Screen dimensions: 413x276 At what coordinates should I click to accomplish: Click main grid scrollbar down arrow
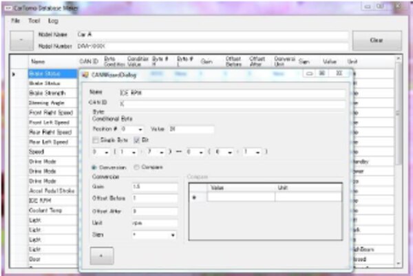(399, 263)
